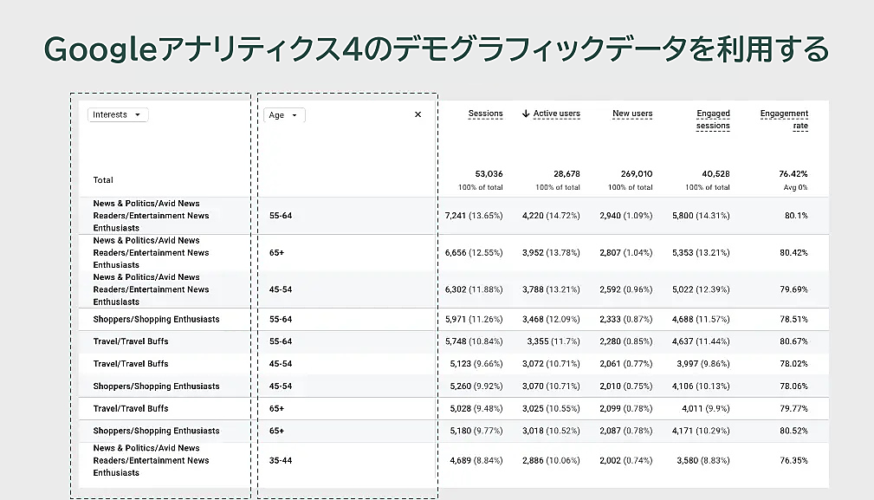
Task: Click engaged sessions value 3,997 (9.86%)
Action: (702, 364)
